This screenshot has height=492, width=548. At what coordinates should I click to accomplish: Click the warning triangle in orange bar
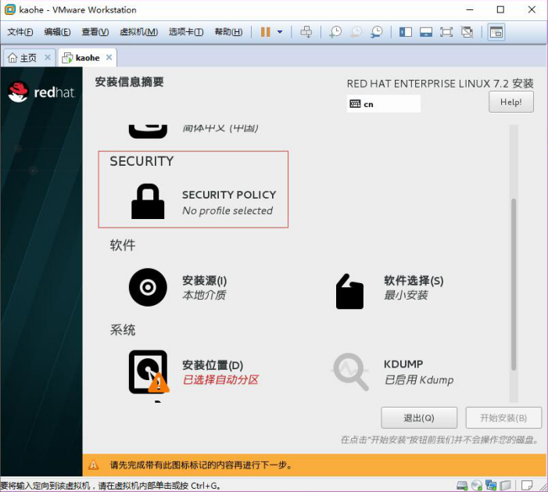93,465
